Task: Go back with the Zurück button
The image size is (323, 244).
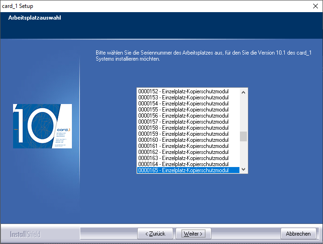Action: coord(155,233)
